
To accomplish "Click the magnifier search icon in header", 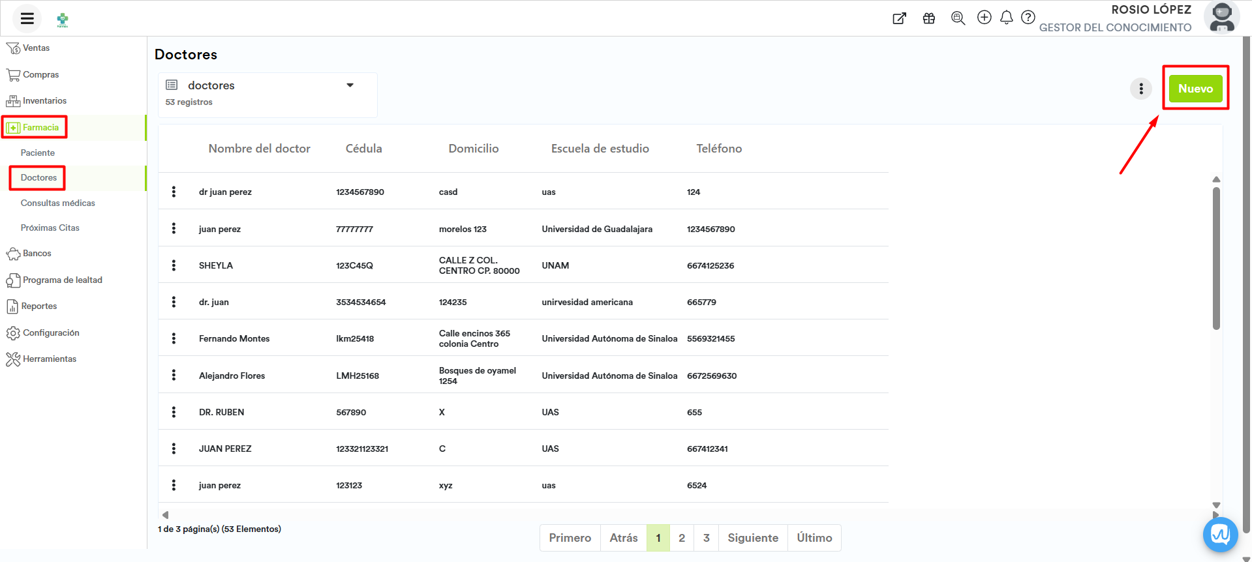I will pos(958,18).
